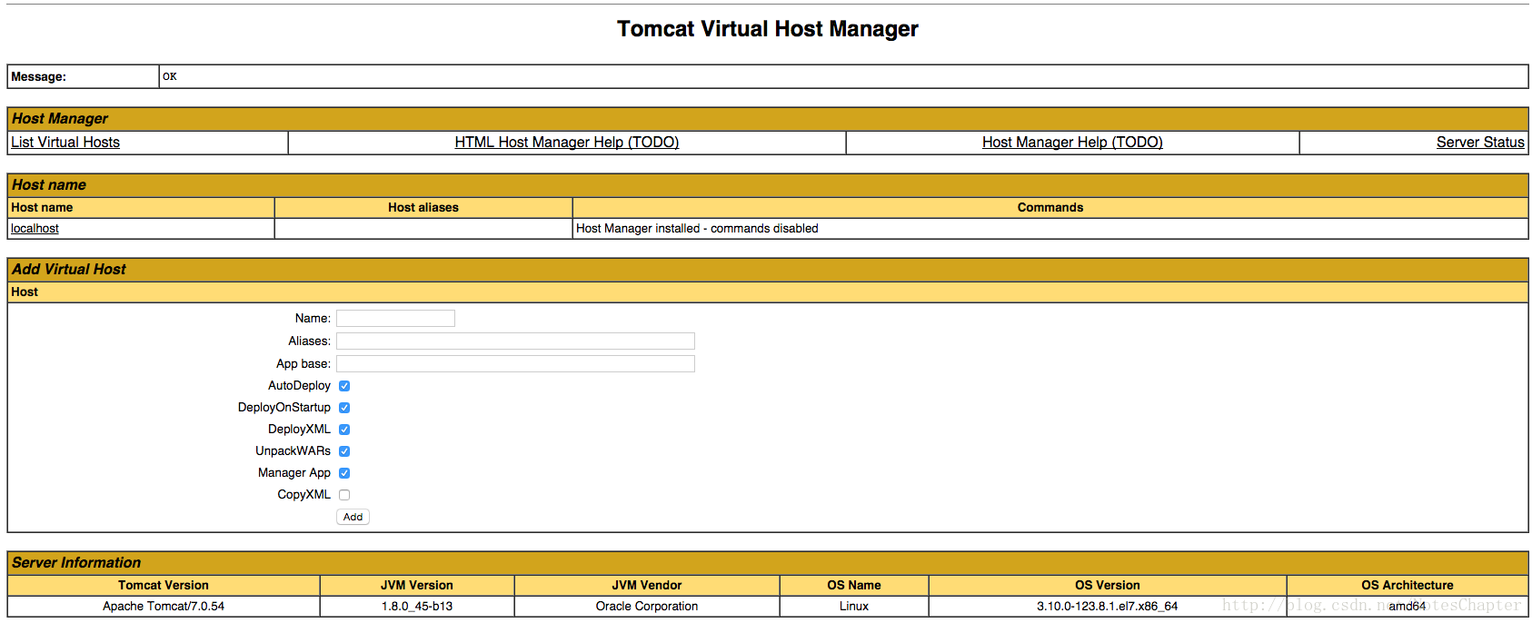Disable the DeployXML checkbox

pyautogui.click(x=344, y=430)
